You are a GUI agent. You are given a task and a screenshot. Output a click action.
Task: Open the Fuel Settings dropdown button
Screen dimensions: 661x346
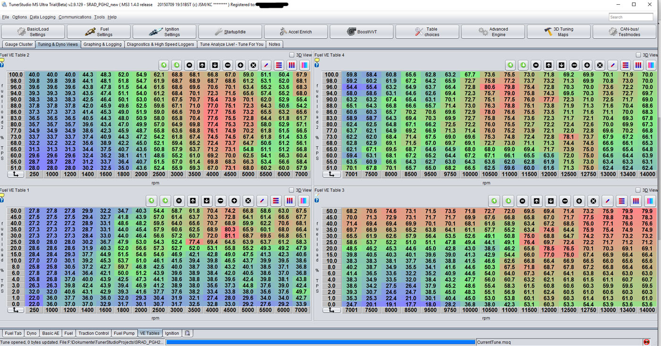98,32
